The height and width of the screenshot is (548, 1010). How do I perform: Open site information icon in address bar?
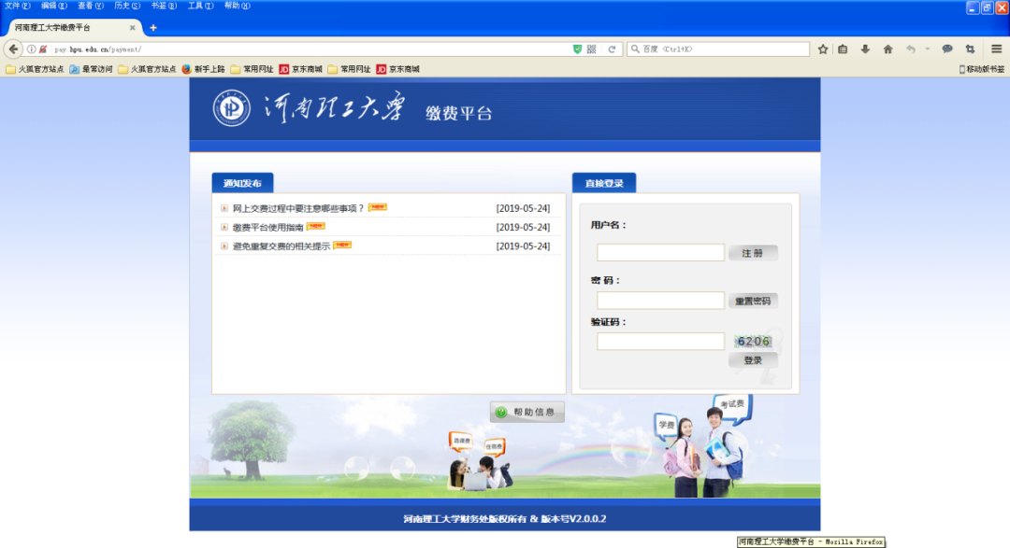click(31, 49)
